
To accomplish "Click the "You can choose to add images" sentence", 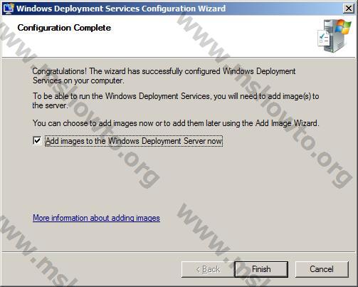I will 176,123.
